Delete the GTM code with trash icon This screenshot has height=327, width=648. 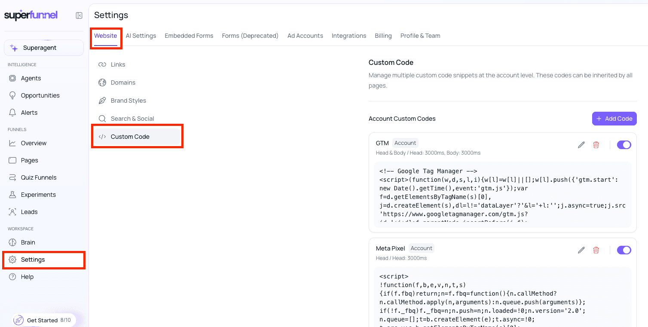tap(596, 145)
